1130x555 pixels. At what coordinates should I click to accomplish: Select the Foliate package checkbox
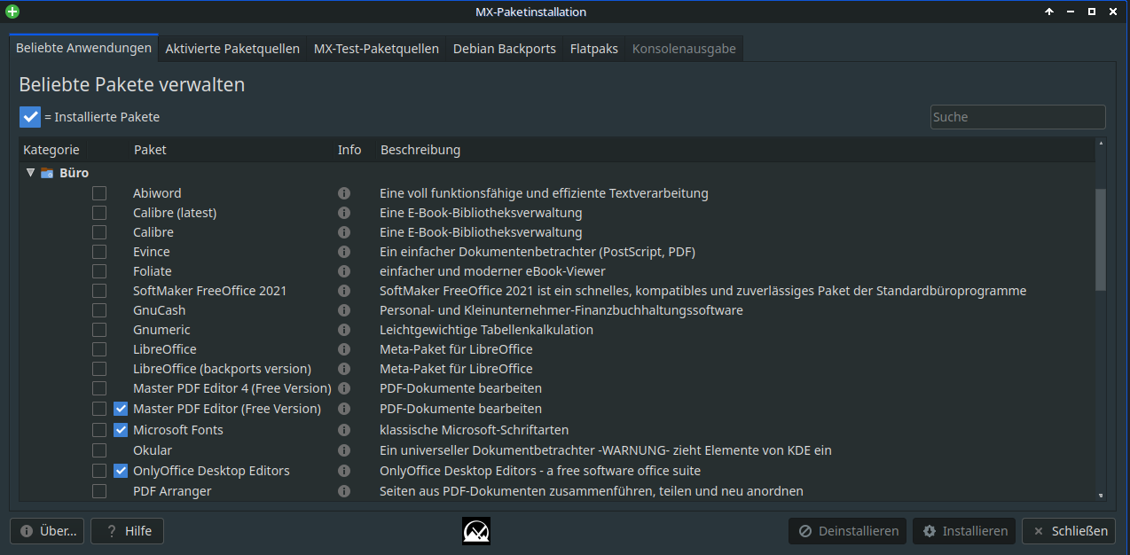[x=99, y=271]
